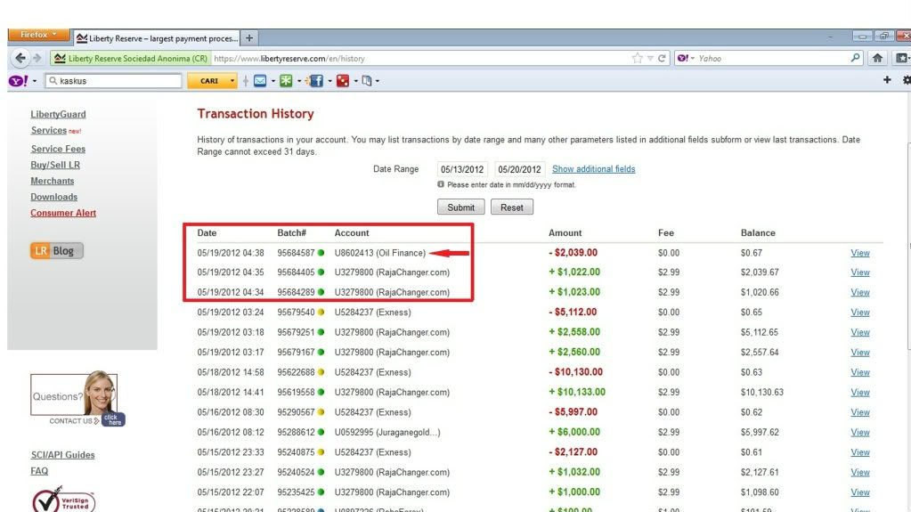This screenshot has height=512, width=911.
Task: Click the Liberty Reserve site identity badge
Action: (130, 58)
